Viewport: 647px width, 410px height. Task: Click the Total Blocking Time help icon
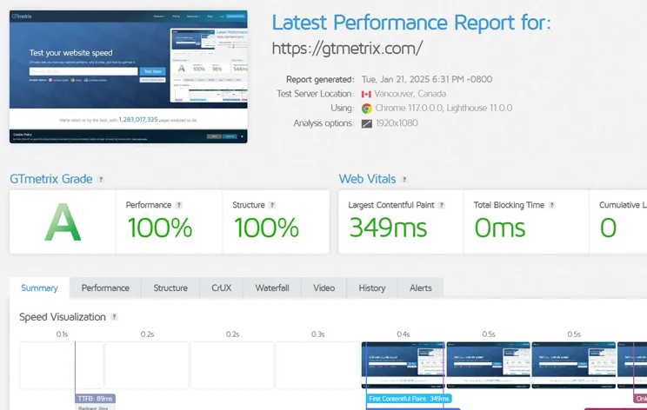click(x=552, y=206)
